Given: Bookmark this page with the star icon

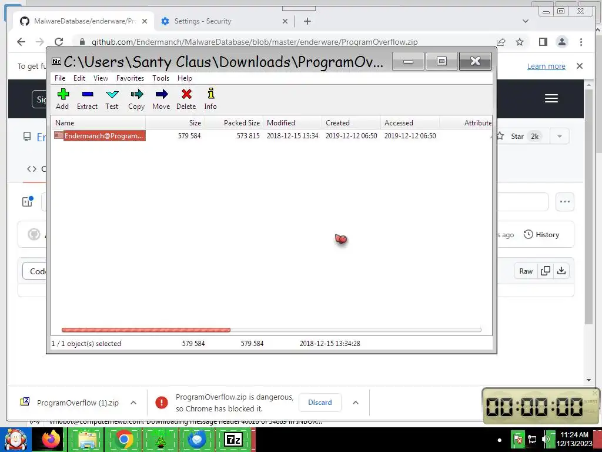Looking at the screenshot, I should click(x=520, y=42).
